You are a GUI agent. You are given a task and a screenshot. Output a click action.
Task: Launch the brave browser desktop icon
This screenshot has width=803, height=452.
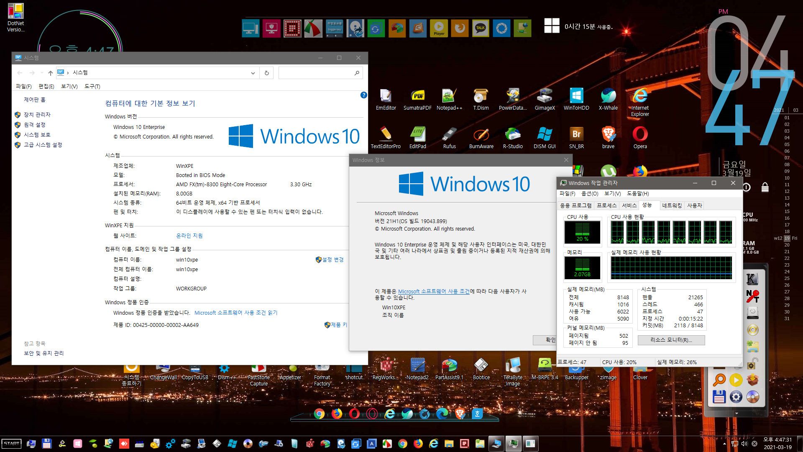[x=608, y=138]
